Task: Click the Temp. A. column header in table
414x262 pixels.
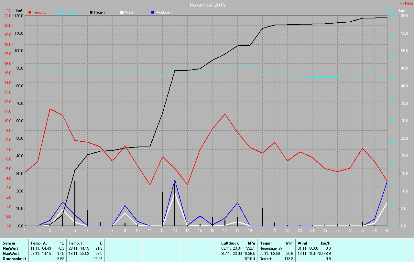Action: click(x=38, y=243)
